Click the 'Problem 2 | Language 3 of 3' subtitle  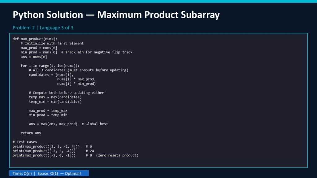pyautogui.click(x=43, y=28)
